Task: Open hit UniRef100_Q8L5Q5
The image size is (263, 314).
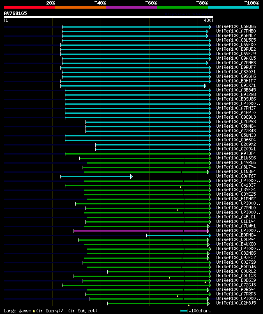Action: pos(236,40)
